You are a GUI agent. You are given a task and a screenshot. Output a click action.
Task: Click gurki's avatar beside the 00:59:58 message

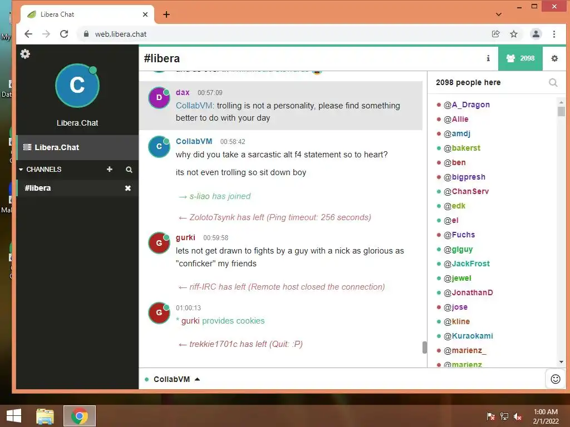point(159,243)
